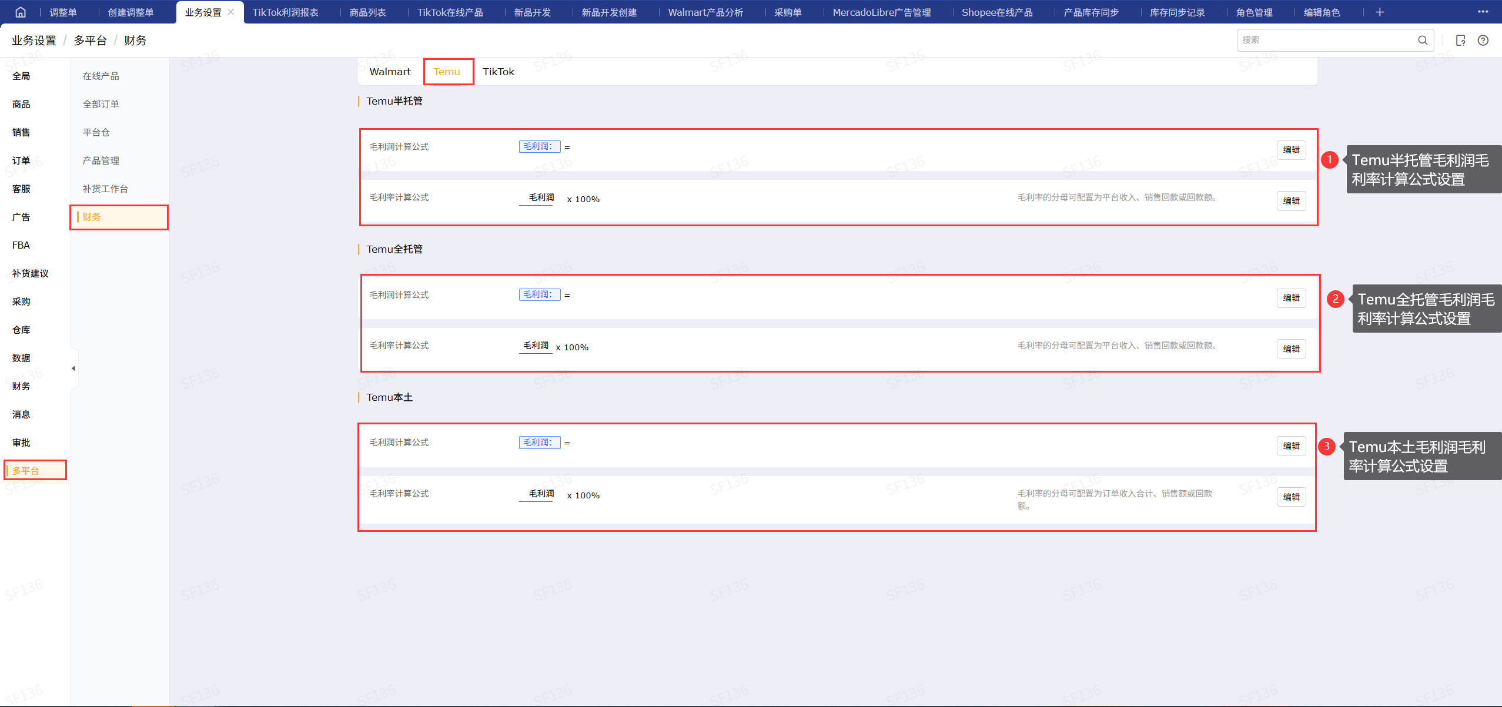The width and height of the screenshot is (1502, 707).
Task: Select 广告 in the left menu
Action: coord(21,217)
